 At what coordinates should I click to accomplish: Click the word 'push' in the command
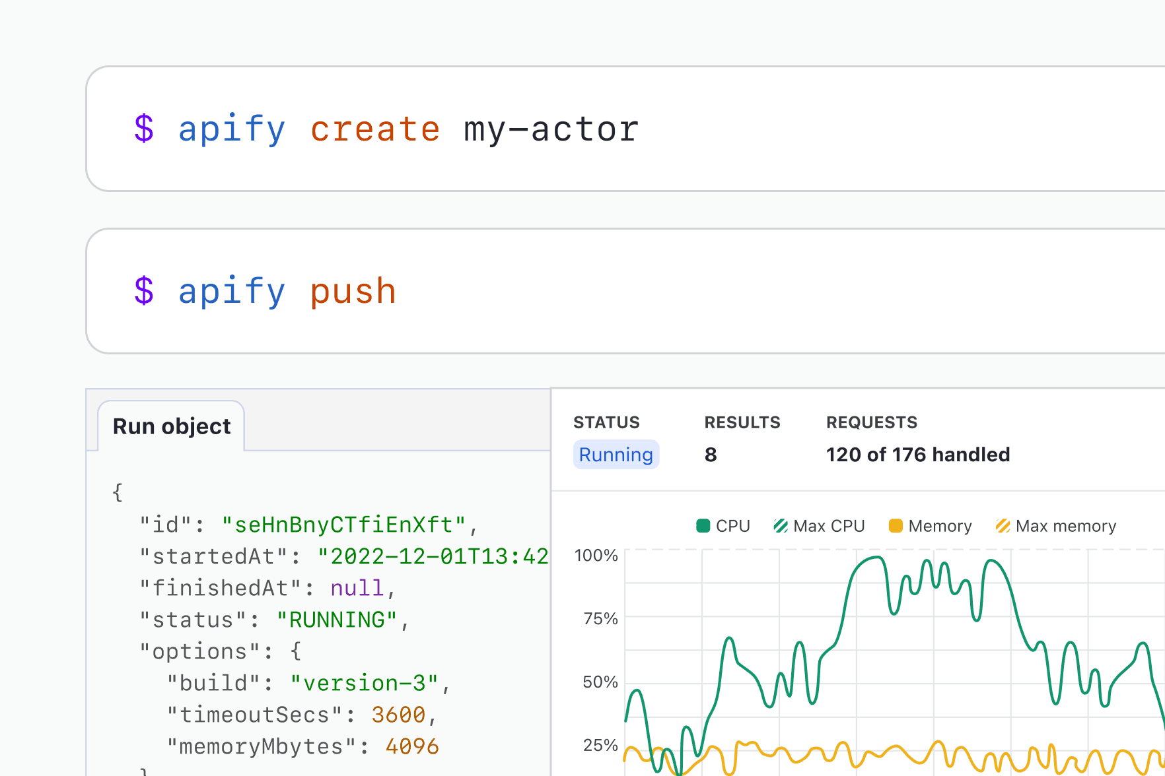(x=353, y=291)
